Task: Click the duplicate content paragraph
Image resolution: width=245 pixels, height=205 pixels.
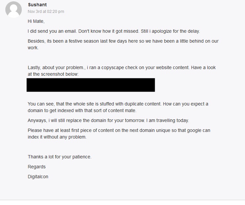Action: pyautogui.click(x=118, y=107)
